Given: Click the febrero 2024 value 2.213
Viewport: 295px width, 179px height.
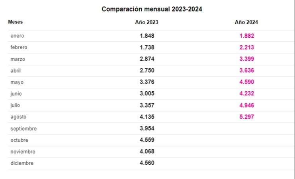Looking at the screenshot, I should click(247, 47).
